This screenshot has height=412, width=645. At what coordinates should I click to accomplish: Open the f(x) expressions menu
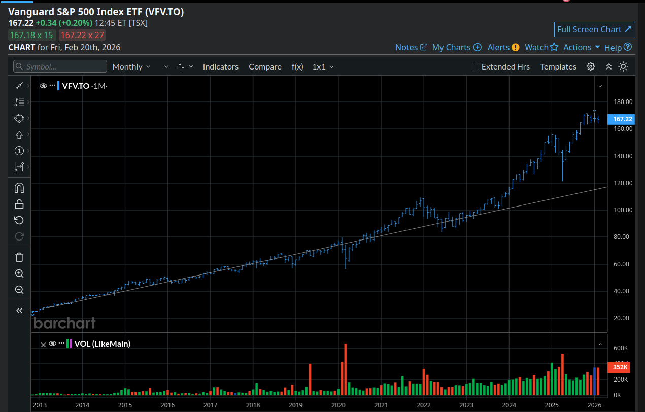click(297, 66)
